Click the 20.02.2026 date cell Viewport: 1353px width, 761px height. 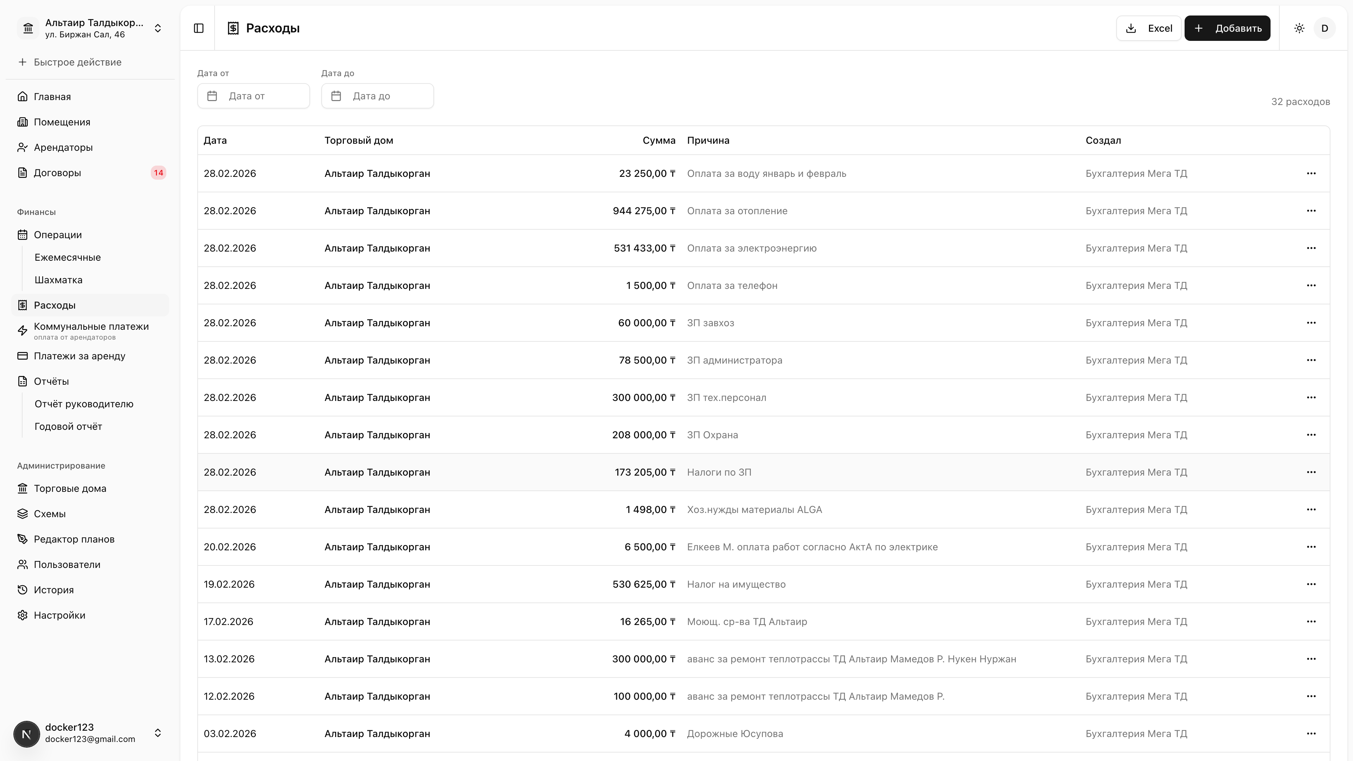pos(230,547)
